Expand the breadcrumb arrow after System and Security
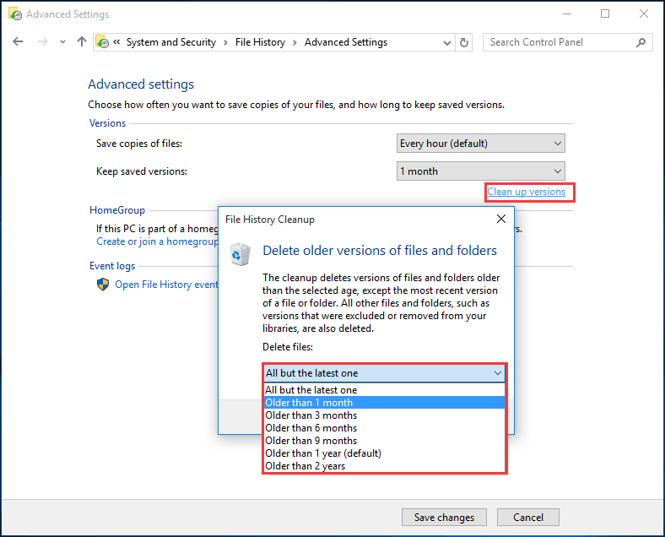 pos(225,42)
